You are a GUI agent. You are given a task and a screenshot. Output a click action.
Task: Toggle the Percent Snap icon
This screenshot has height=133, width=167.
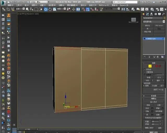pyautogui.click(x=92, y=9)
